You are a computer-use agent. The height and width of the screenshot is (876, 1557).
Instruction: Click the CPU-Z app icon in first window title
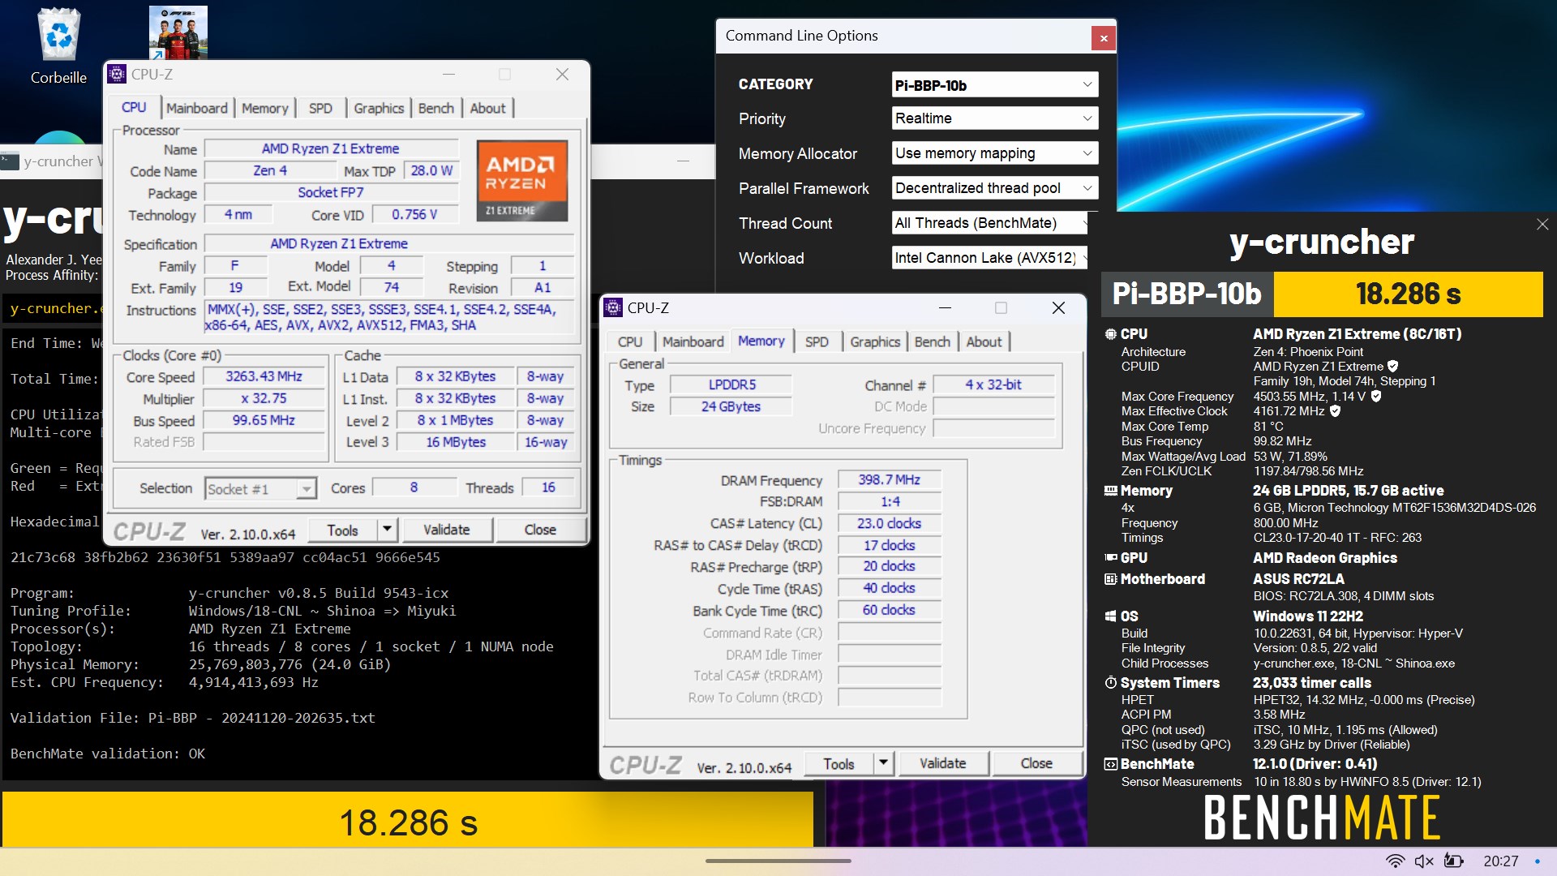[117, 75]
